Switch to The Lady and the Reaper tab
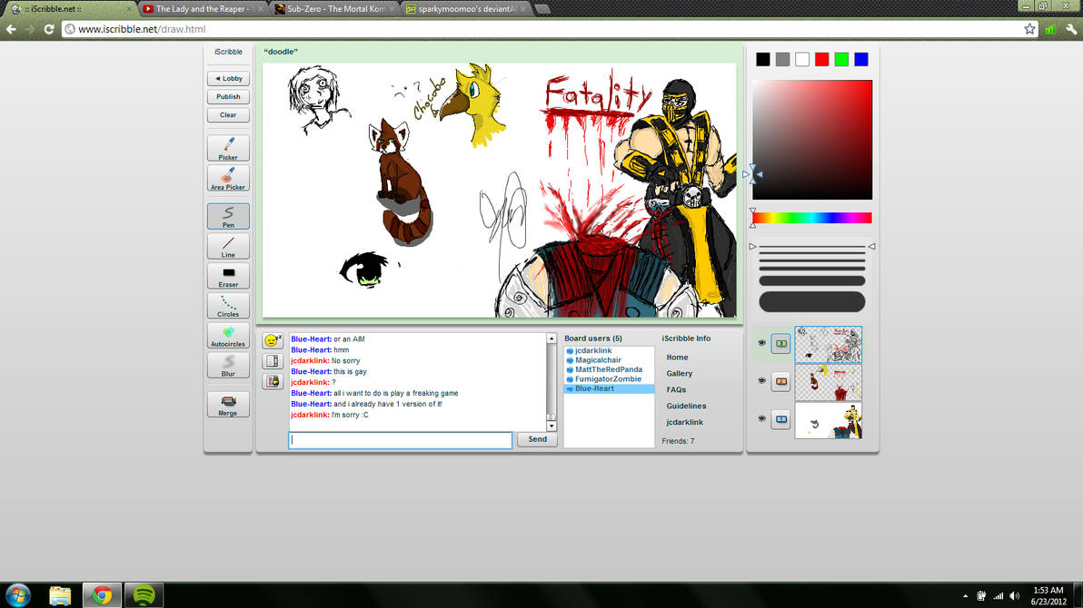The height and width of the screenshot is (608, 1083). coord(204,9)
